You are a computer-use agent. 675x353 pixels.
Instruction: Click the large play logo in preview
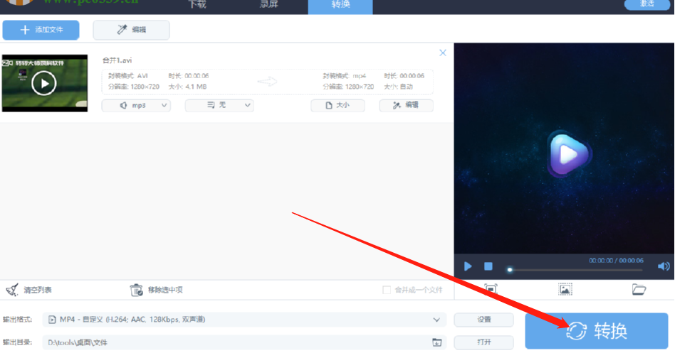click(x=569, y=153)
